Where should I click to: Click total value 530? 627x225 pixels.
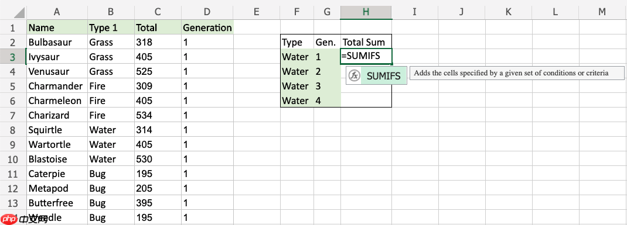pyautogui.click(x=158, y=159)
